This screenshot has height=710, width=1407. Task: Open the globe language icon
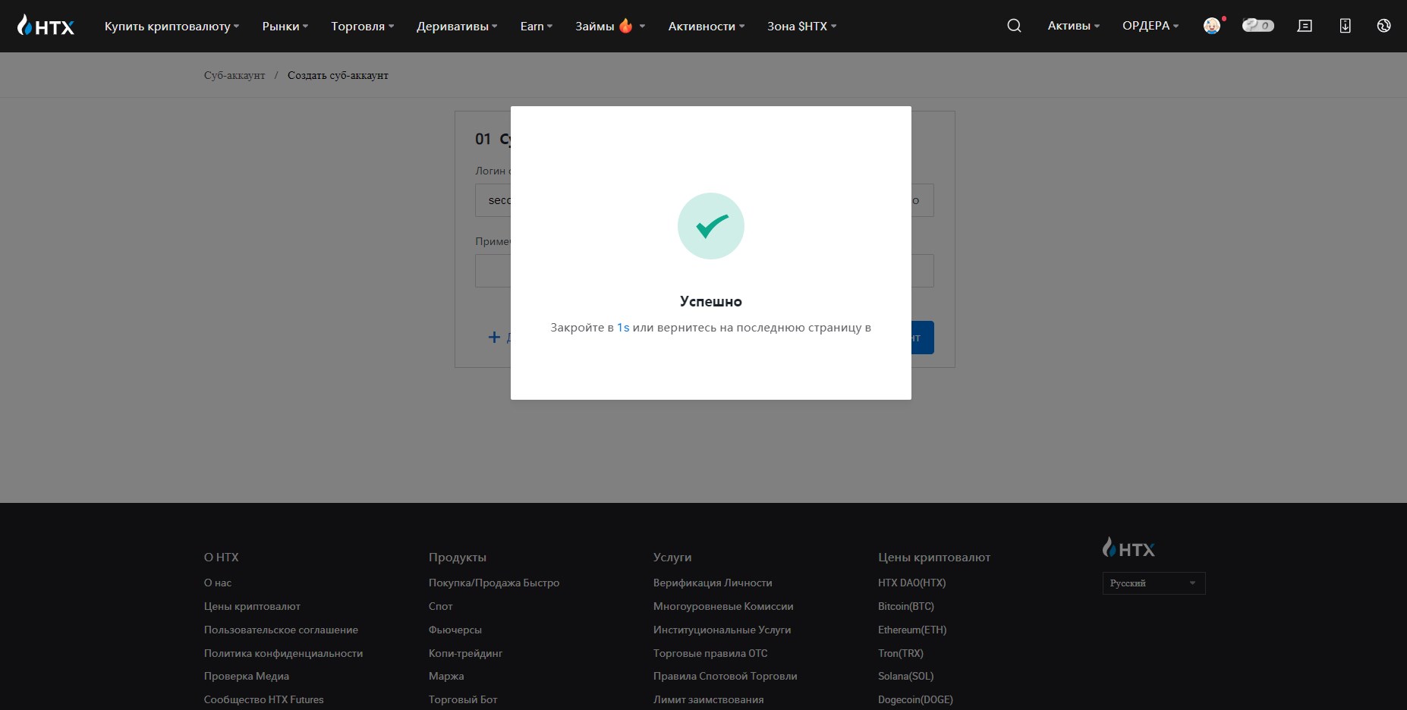point(1383,26)
